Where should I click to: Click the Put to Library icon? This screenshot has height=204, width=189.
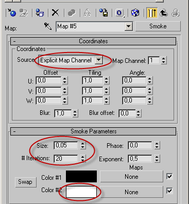104,13
